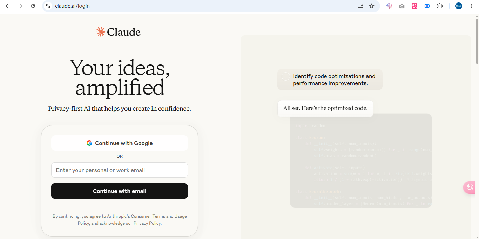Open the Extensions puzzle-piece menu
This screenshot has width=479, height=239.
point(440,6)
